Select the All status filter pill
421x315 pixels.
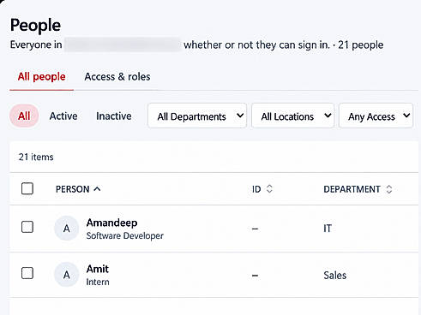pyautogui.click(x=24, y=116)
